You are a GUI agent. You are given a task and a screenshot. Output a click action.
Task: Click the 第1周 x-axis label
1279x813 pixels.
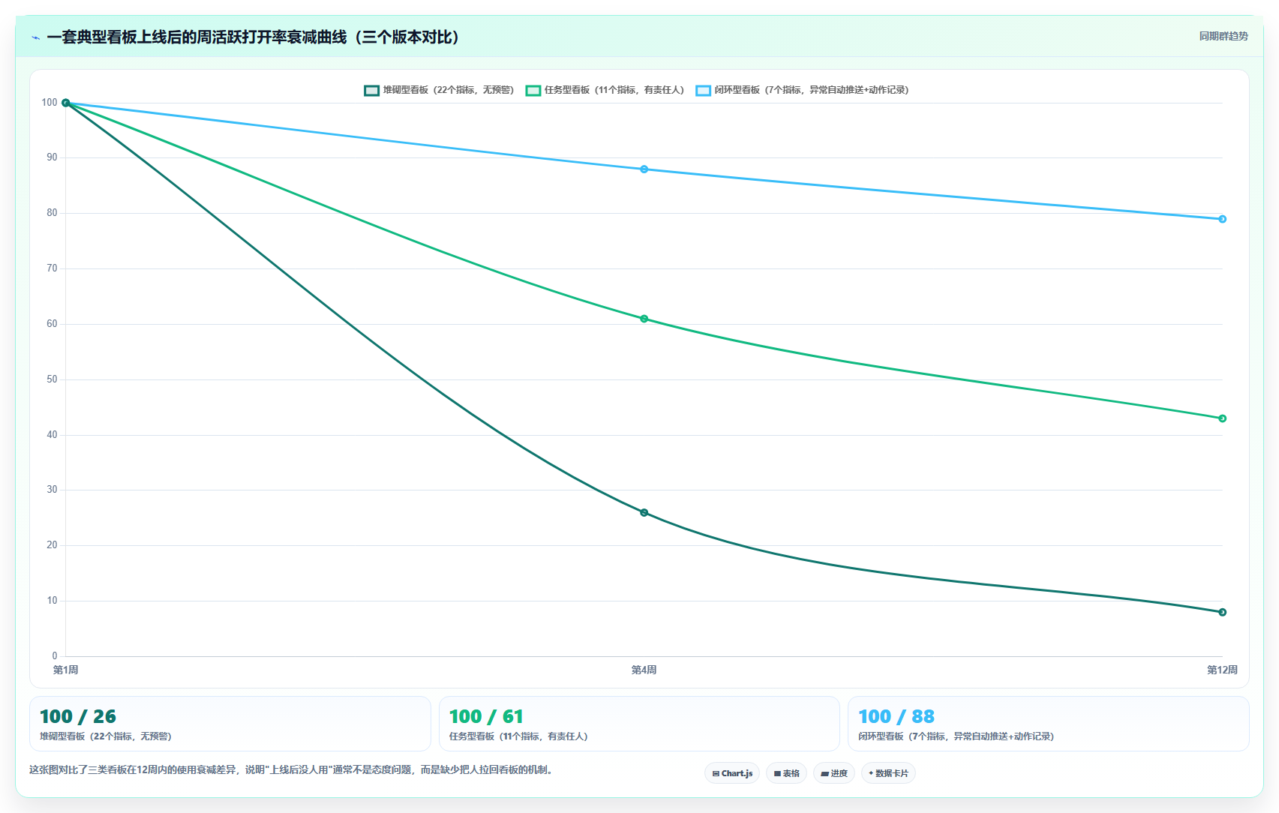coord(65,670)
